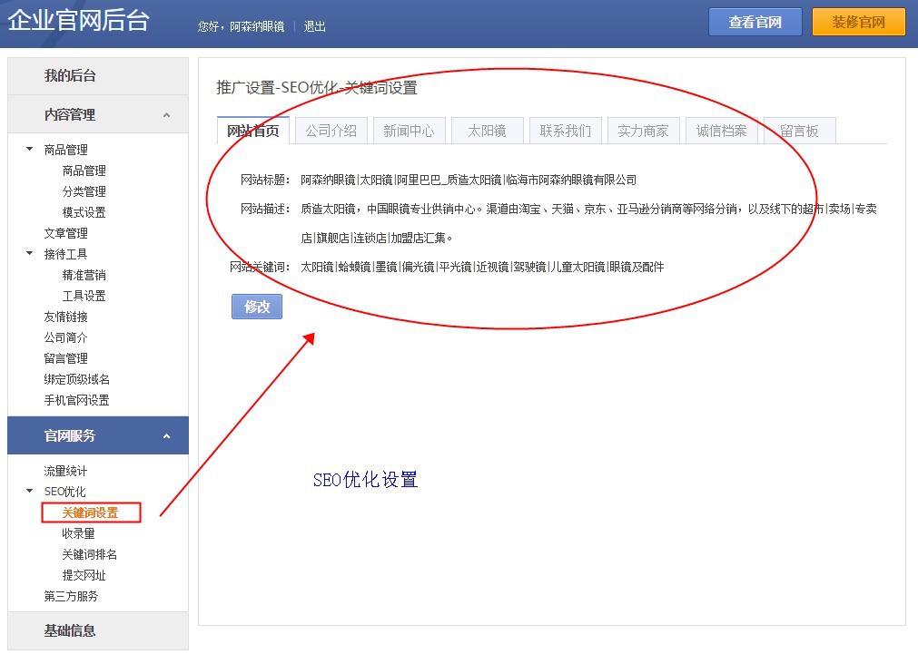
Task: Go to 绑定顶级域名 in sidebar
Action: point(77,379)
